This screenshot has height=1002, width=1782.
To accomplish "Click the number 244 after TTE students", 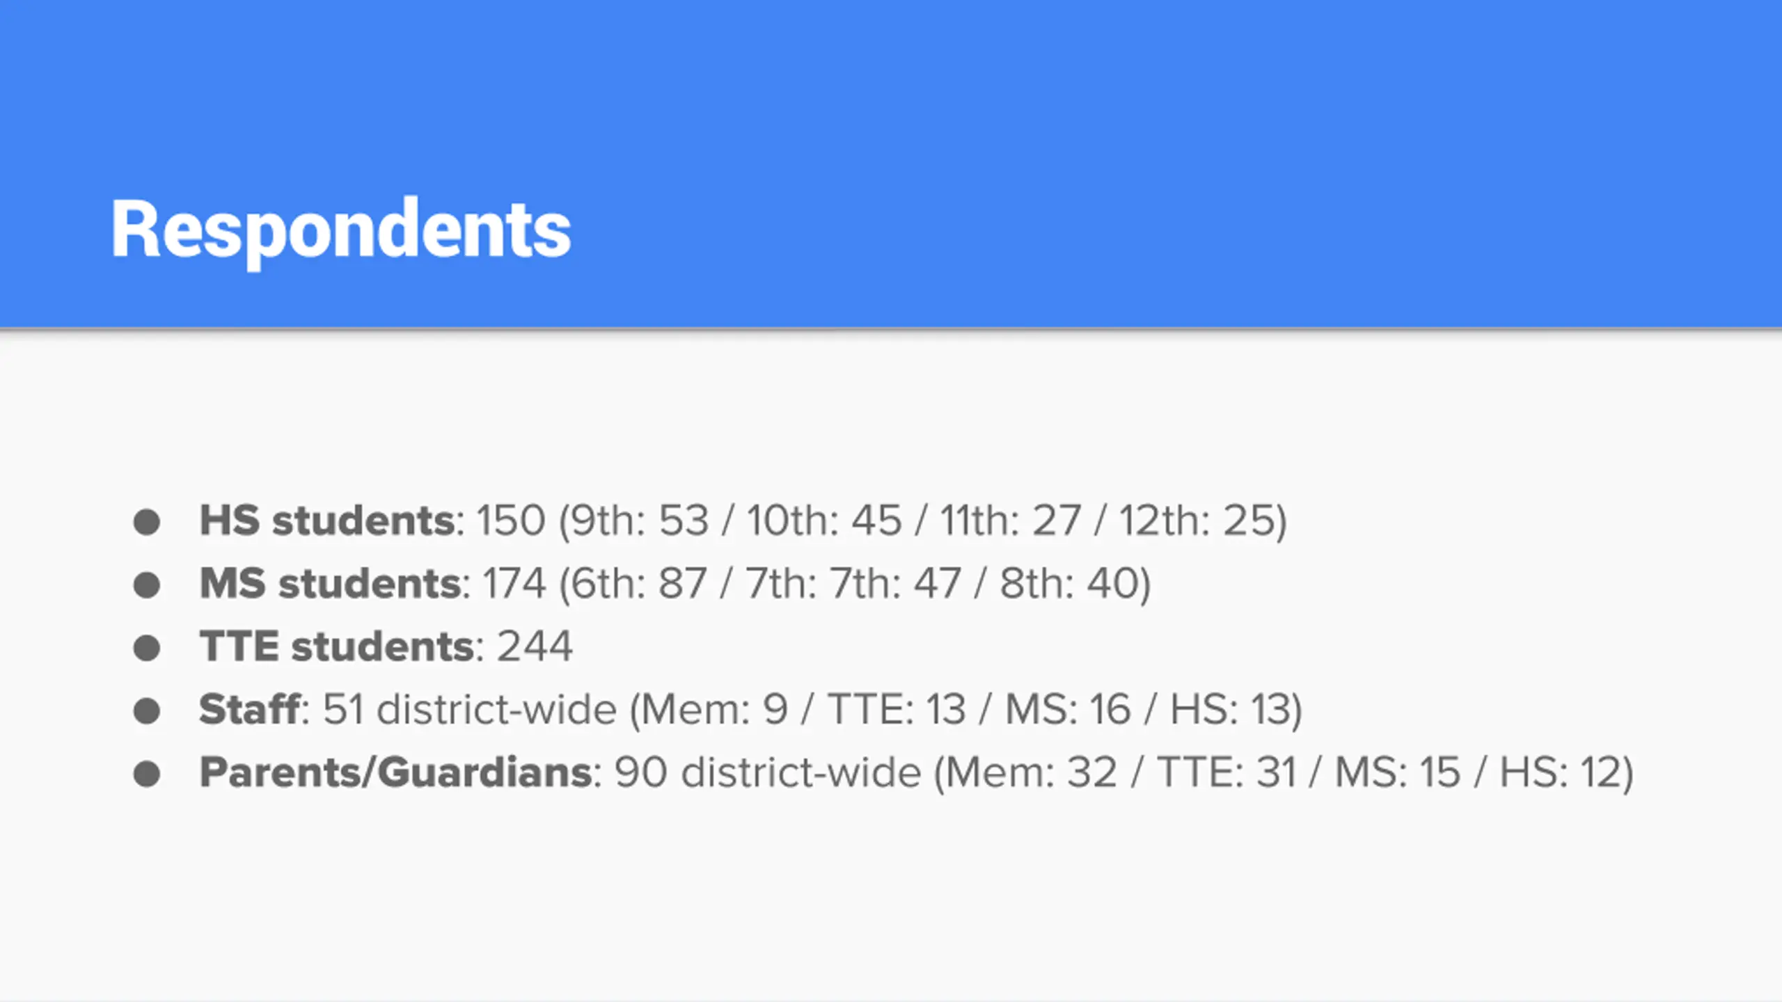I will (x=535, y=646).
